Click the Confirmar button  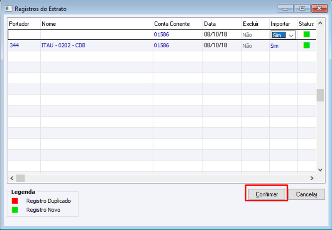pyautogui.click(x=266, y=194)
